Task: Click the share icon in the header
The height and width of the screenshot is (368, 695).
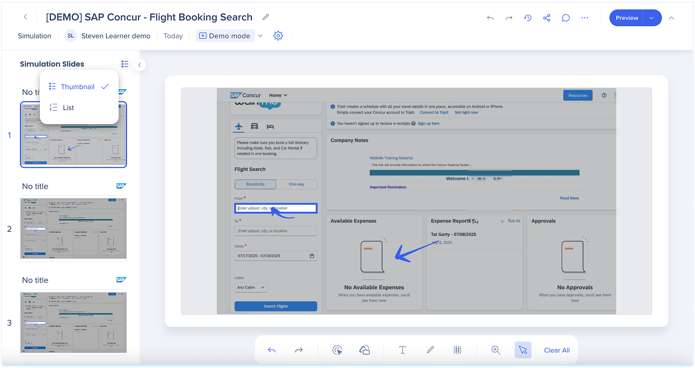Action: [x=546, y=18]
